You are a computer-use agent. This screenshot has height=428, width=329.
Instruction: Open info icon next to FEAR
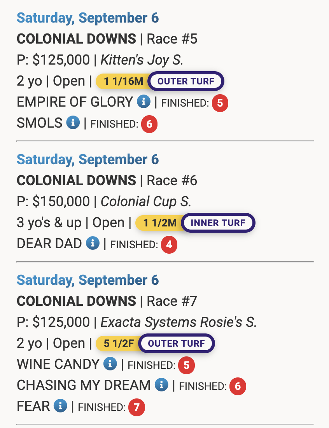(60, 406)
